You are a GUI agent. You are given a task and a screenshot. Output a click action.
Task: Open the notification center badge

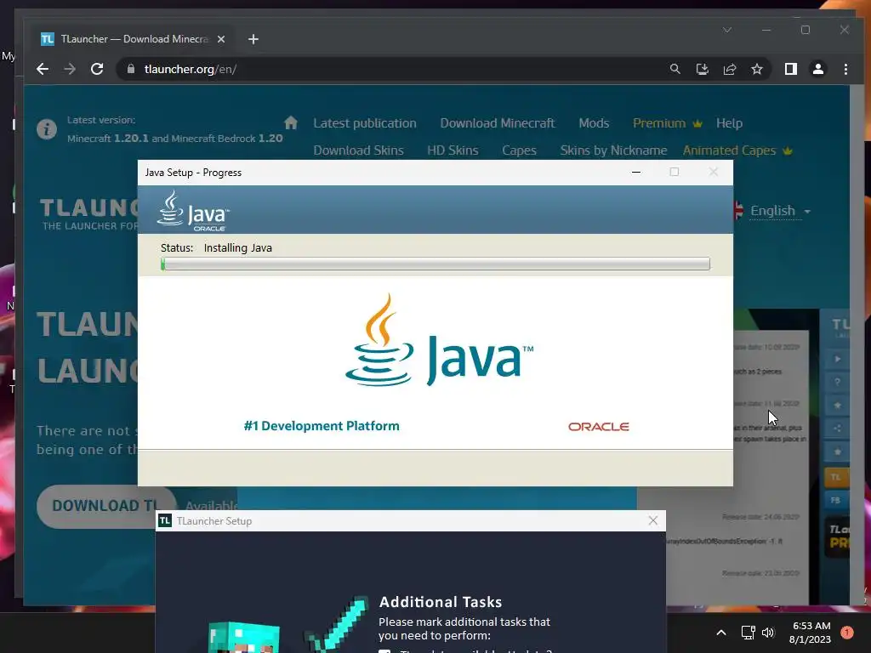click(846, 633)
